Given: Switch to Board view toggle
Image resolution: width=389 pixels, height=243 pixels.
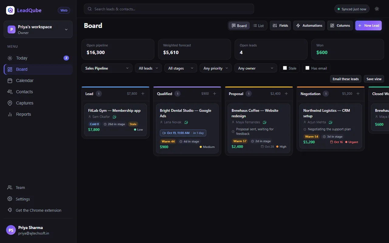Looking at the screenshot, I should pyautogui.click(x=239, y=26).
